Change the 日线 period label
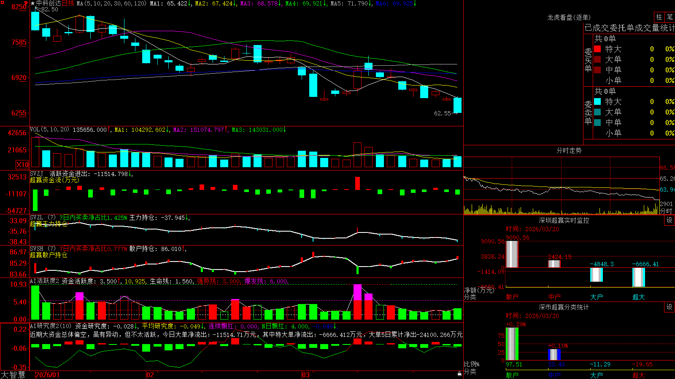 68,3
